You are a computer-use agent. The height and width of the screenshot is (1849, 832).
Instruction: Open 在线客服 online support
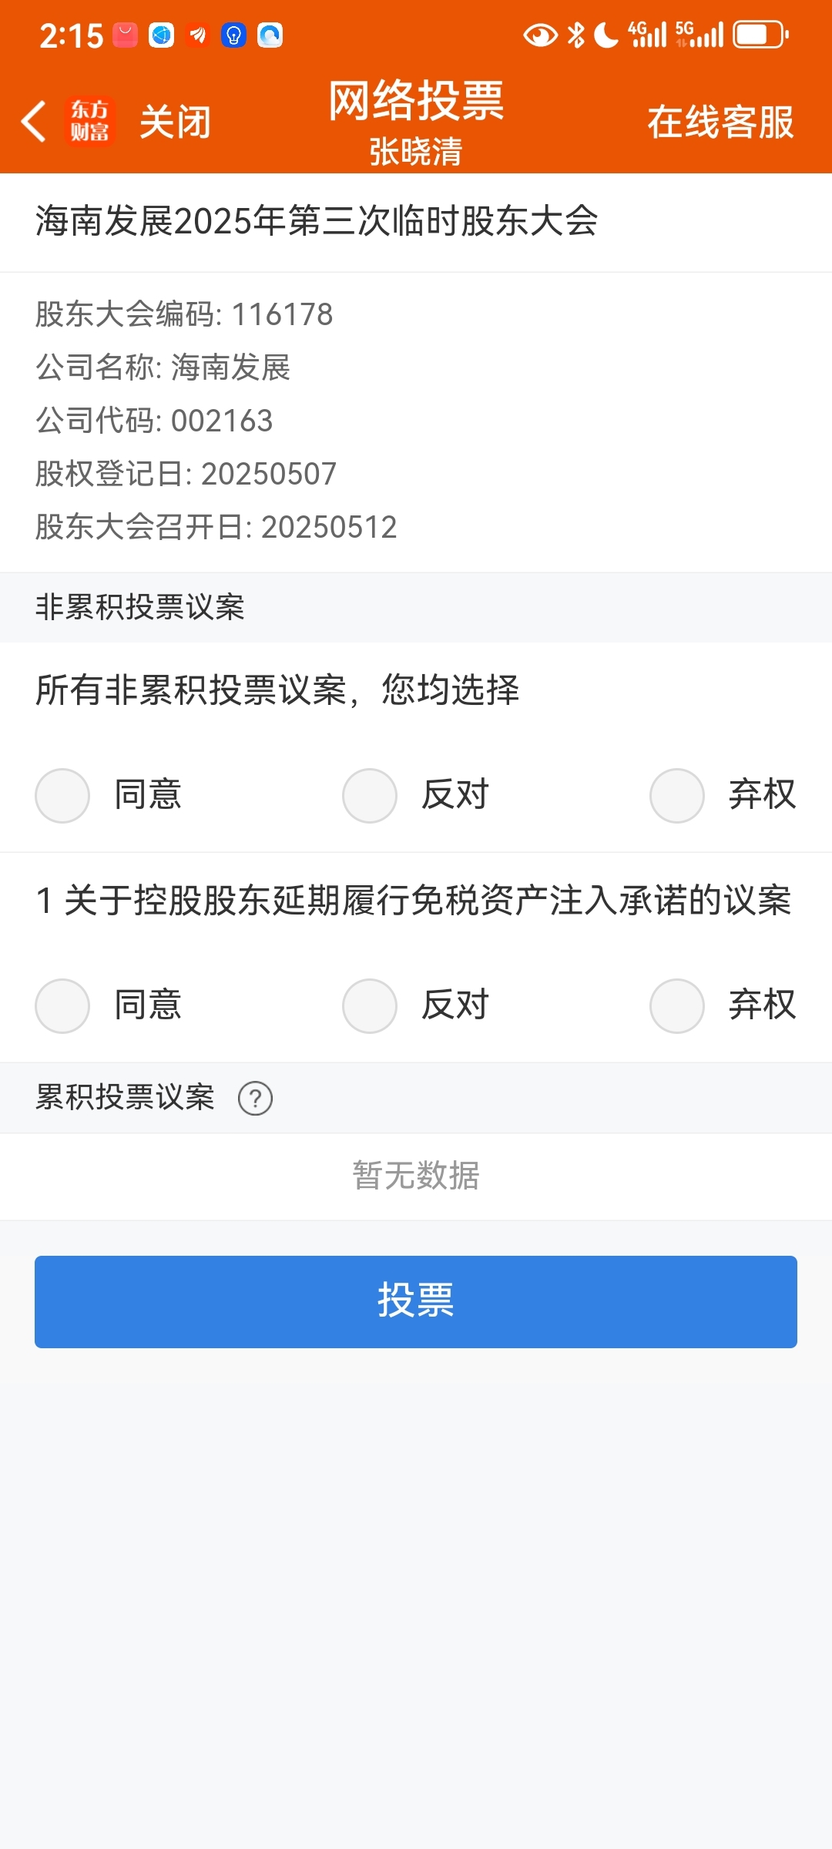[x=720, y=122]
